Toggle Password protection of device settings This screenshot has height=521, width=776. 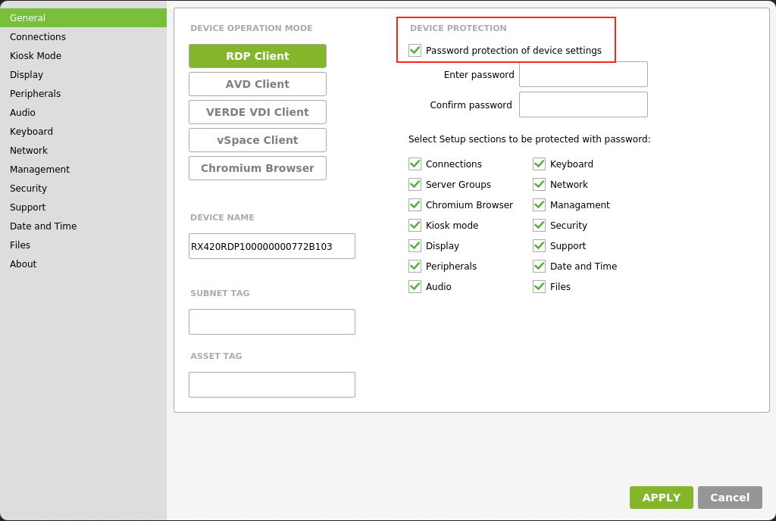(415, 51)
